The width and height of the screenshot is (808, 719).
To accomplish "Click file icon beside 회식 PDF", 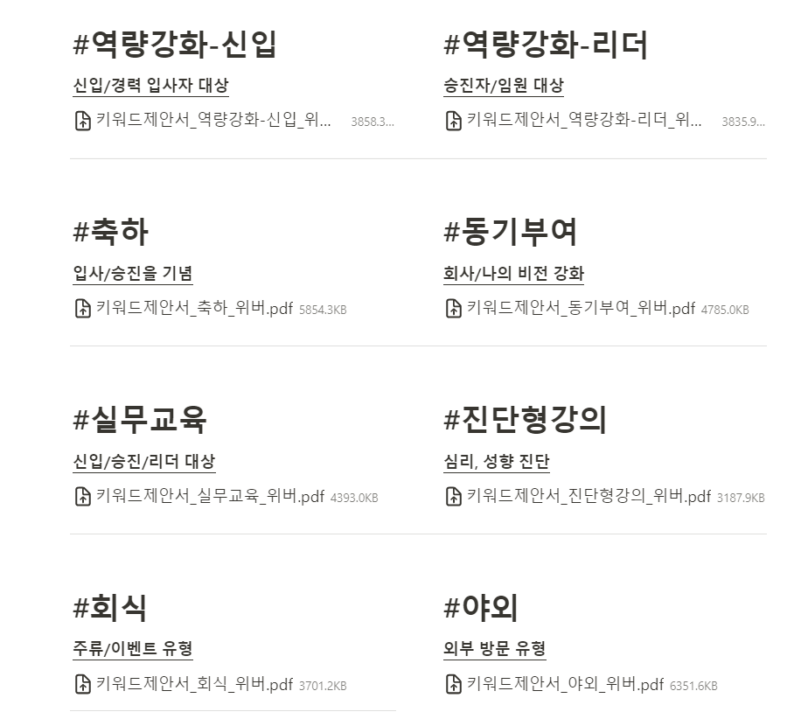I will tap(82, 685).
